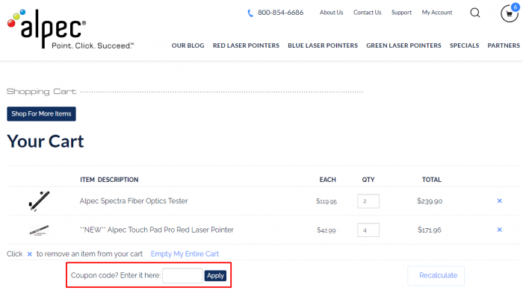Viewport: 523px width, 290px height.
Task: Click the Shopping Cart breadcrumb title
Action: [x=41, y=92]
